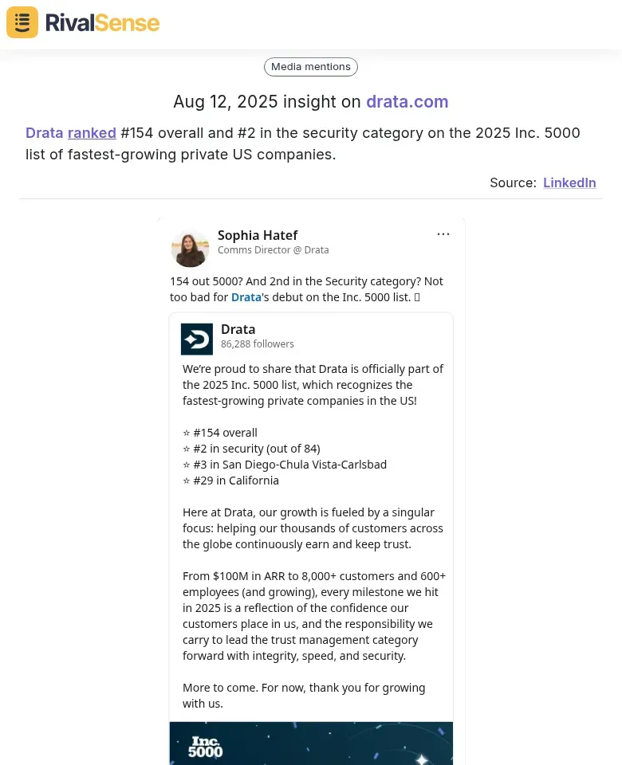
Task: Click the '#154 overall' line in post
Action: [220, 433]
